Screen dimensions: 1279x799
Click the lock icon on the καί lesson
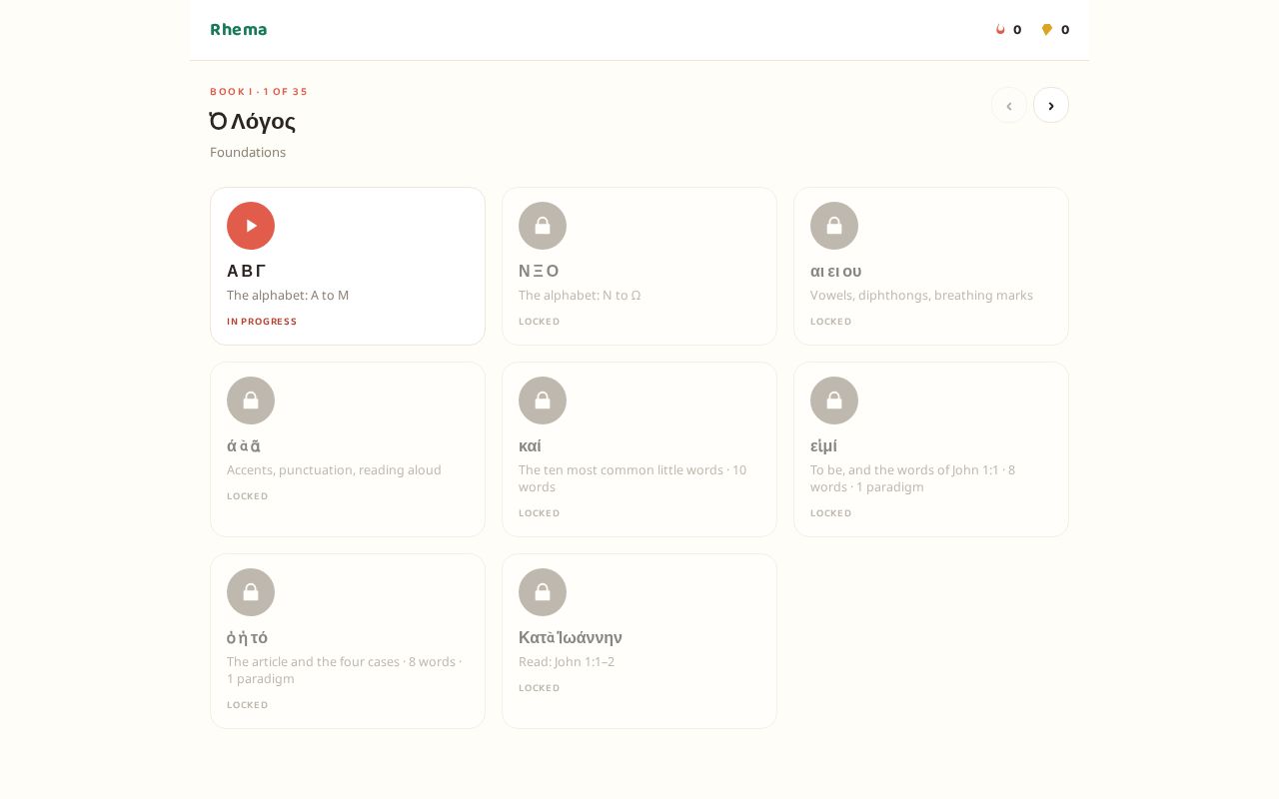click(x=543, y=400)
